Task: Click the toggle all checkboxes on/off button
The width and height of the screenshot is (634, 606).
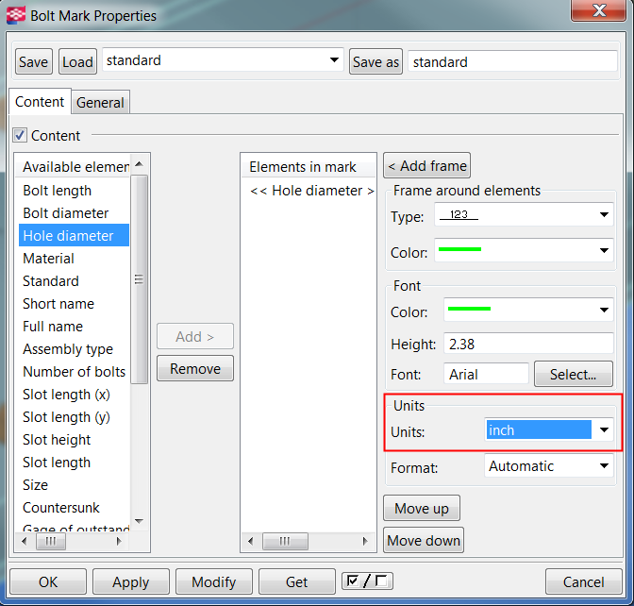Action: [368, 581]
